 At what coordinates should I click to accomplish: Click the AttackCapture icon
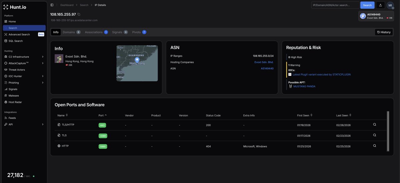pyautogui.click(x=6, y=63)
